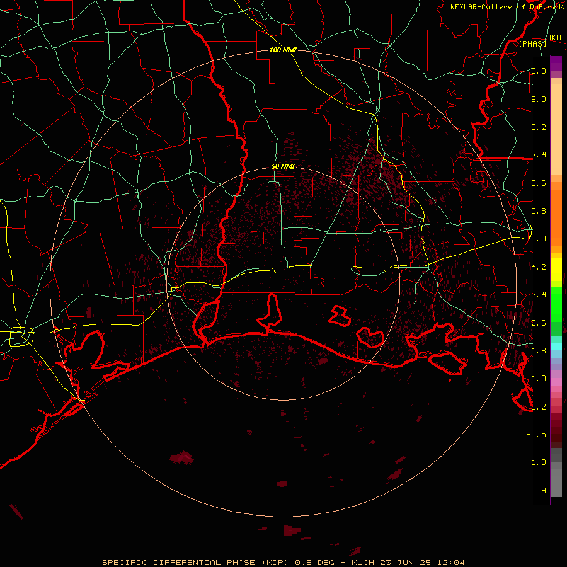Click the -1.3 value on color scale

[x=536, y=462]
